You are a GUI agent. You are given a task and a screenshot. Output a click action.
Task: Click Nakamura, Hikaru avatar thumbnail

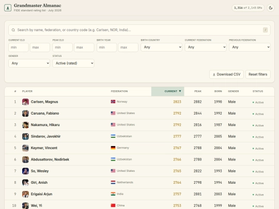[25, 125]
